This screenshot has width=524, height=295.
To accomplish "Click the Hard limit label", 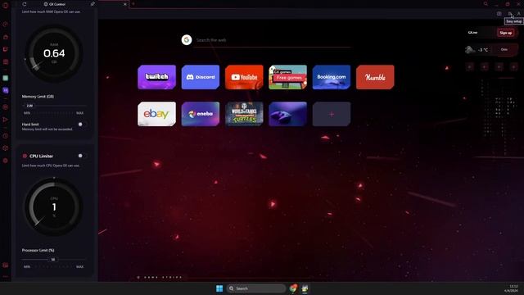I will pyautogui.click(x=30, y=124).
